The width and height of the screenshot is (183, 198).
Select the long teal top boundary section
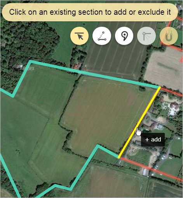(x=95, y=74)
